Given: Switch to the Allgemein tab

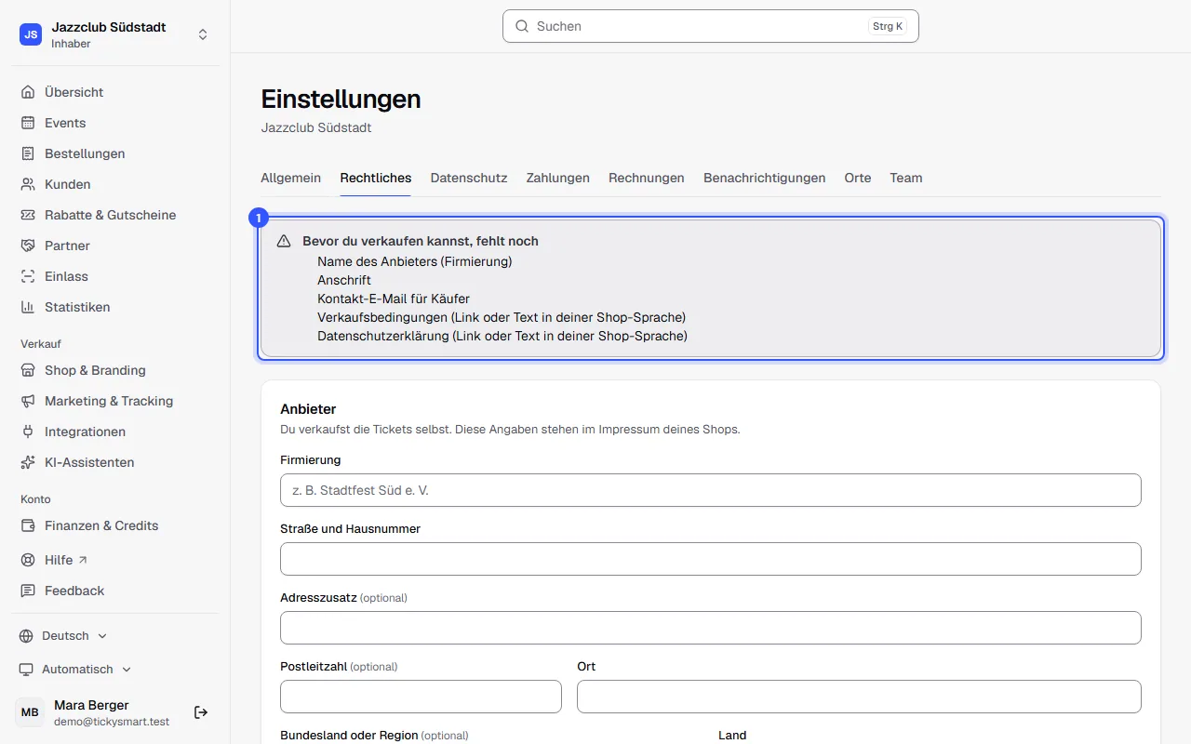Looking at the screenshot, I should 291,178.
